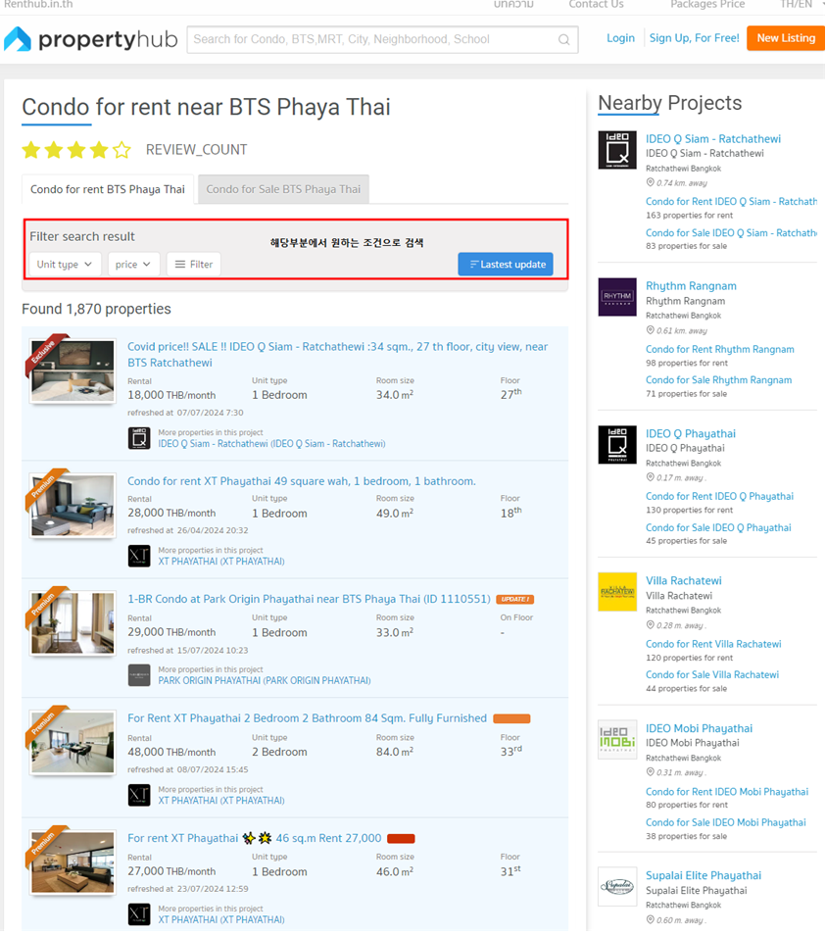Click the 'Found 1,870 properties' text

point(96,309)
